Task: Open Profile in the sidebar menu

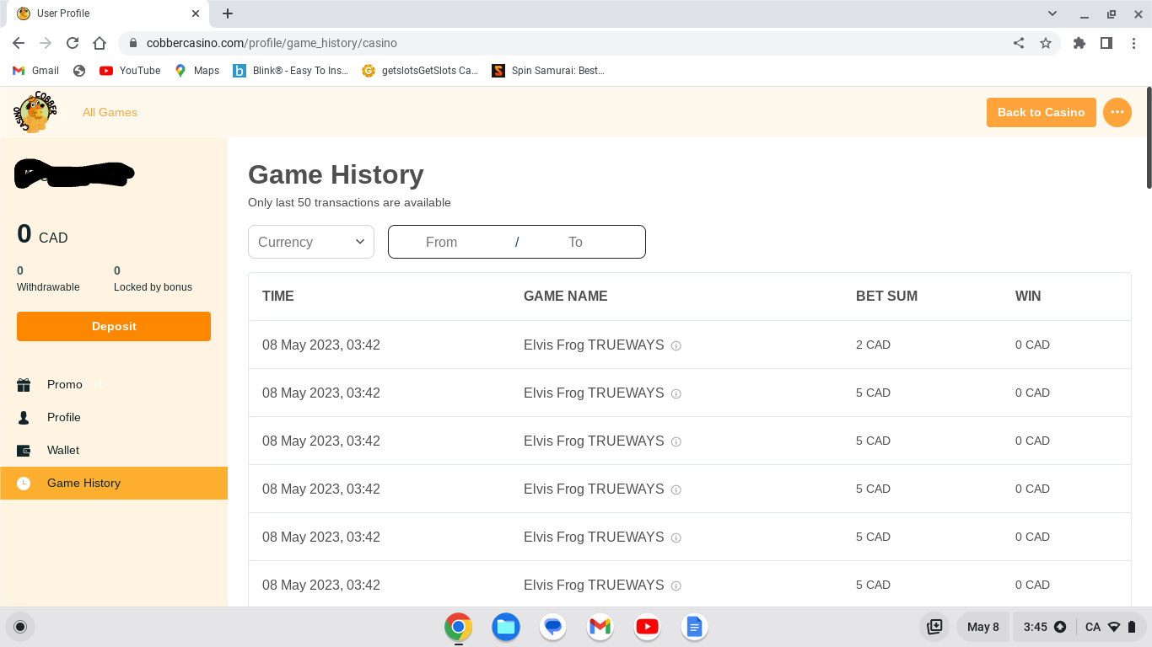Action: 64,417
